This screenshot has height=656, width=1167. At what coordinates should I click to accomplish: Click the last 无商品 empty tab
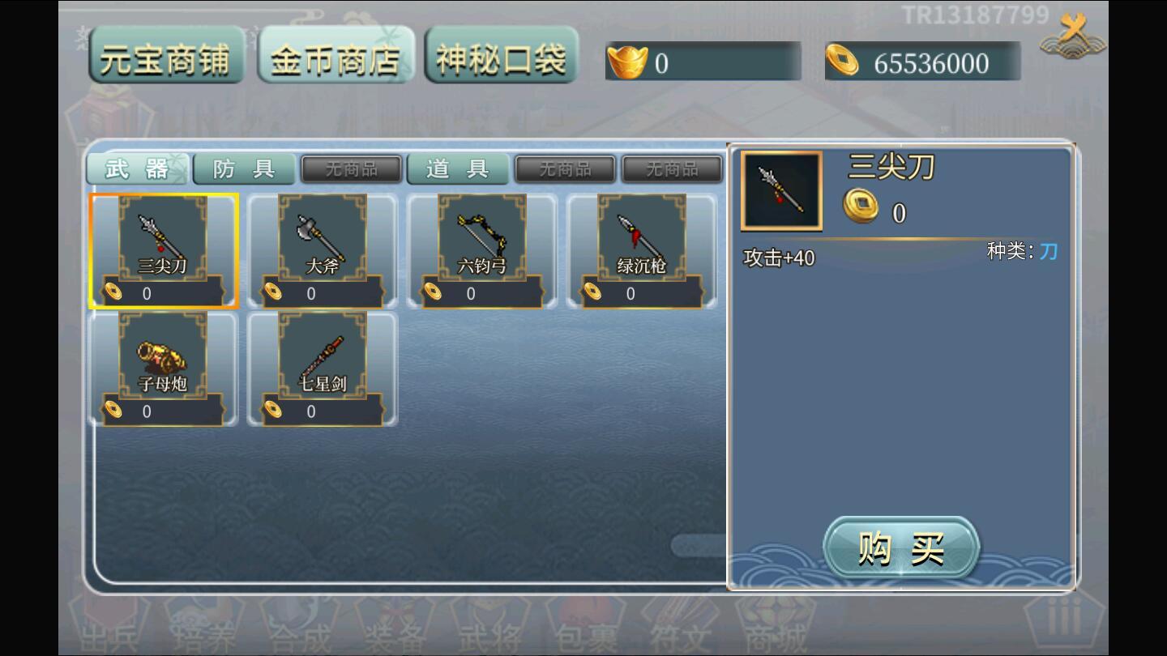(672, 169)
